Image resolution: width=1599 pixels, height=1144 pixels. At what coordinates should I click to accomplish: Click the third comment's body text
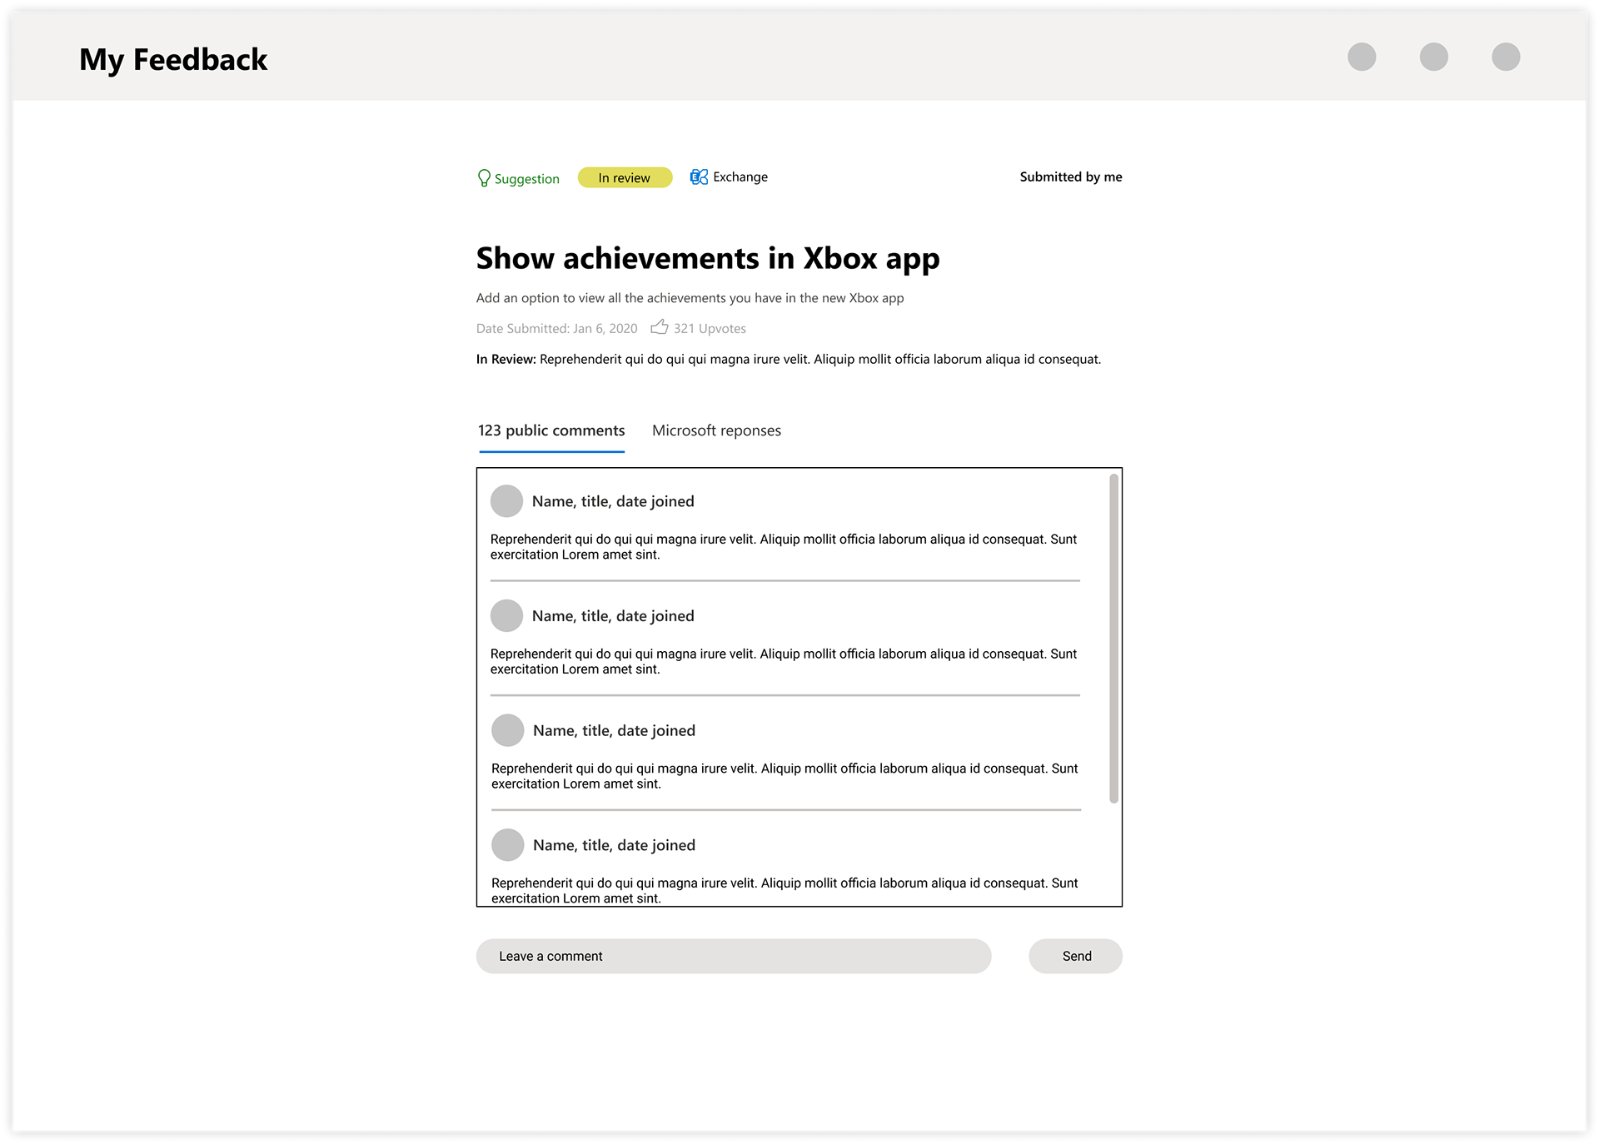(x=785, y=776)
